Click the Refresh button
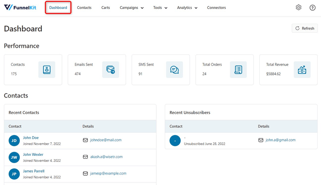This screenshot has width=321, height=185. pyautogui.click(x=305, y=28)
